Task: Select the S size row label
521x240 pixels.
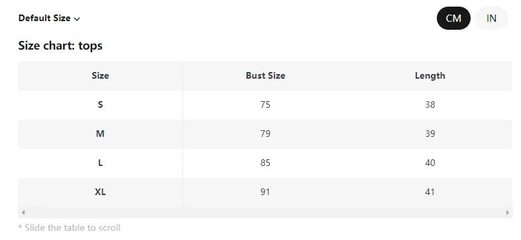Action: click(100, 104)
